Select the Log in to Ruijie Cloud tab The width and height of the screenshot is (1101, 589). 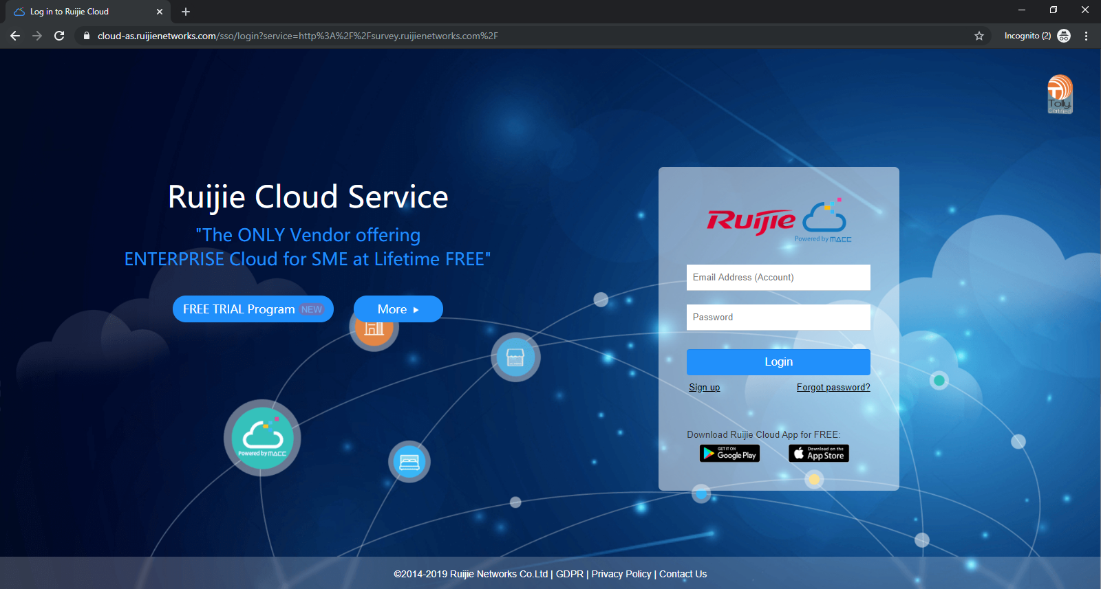pos(88,12)
